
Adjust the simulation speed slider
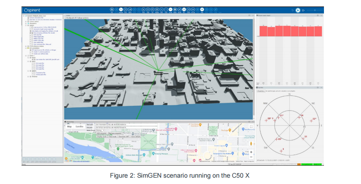[315, 10]
